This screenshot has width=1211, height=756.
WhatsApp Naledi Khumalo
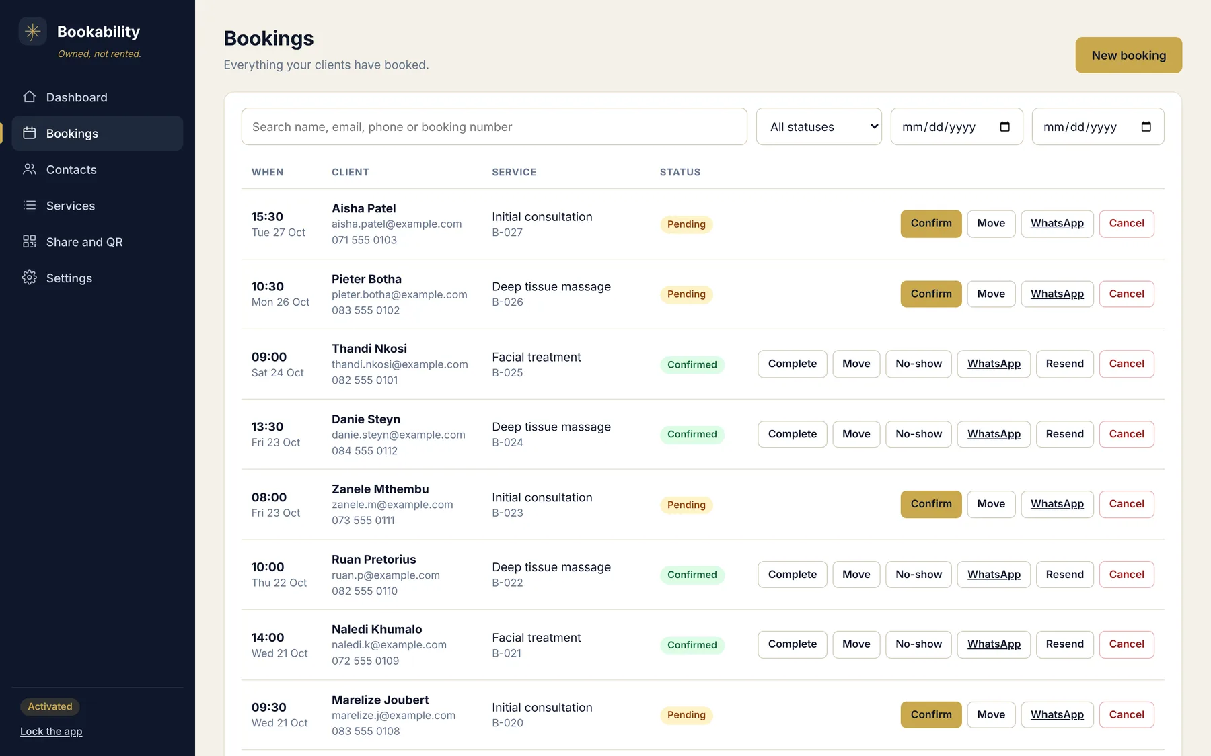point(994,644)
